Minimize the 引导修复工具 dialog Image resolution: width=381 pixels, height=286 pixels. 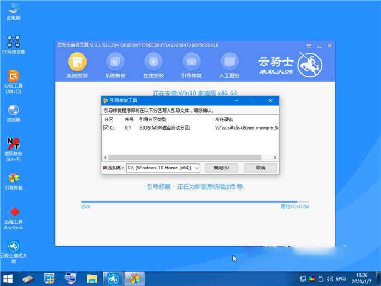(x=236, y=100)
